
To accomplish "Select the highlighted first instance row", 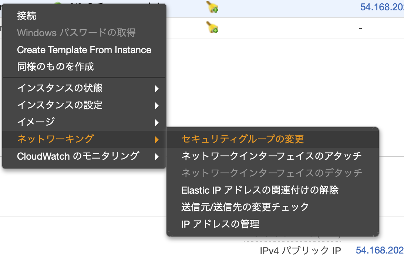I will [281, 7].
